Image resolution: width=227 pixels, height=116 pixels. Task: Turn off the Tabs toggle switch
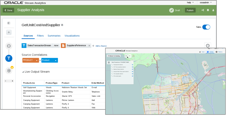tap(206, 27)
